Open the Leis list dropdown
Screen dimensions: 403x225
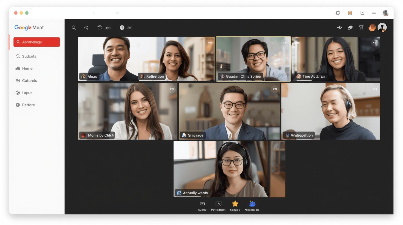coord(104,28)
